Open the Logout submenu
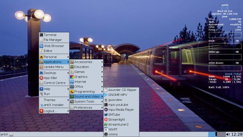Screen dimensions: 243x137 pos(54,111)
